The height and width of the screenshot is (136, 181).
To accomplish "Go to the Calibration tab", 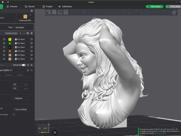I will pyautogui.click(x=65, y=6).
